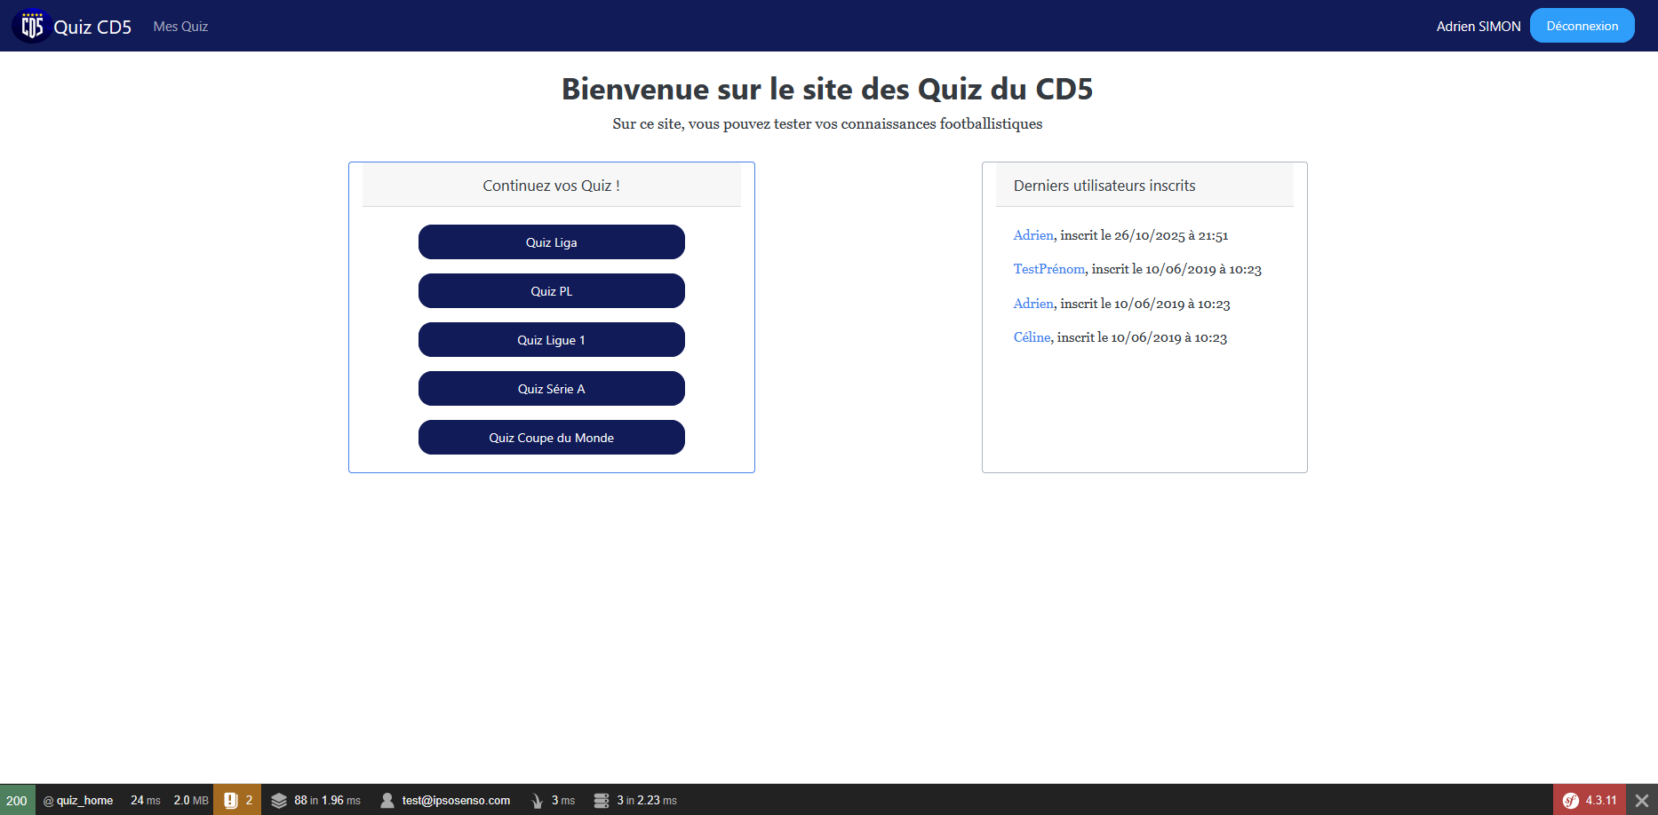Viewport: 1658px width, 815px height.
Task: Open the quiz_home route details
Action: 78,800
